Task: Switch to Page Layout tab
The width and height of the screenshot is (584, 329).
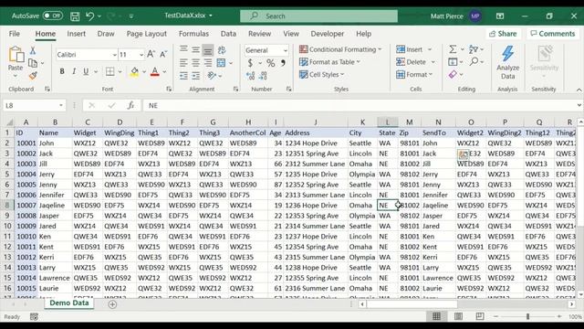Action: (146, 34)
